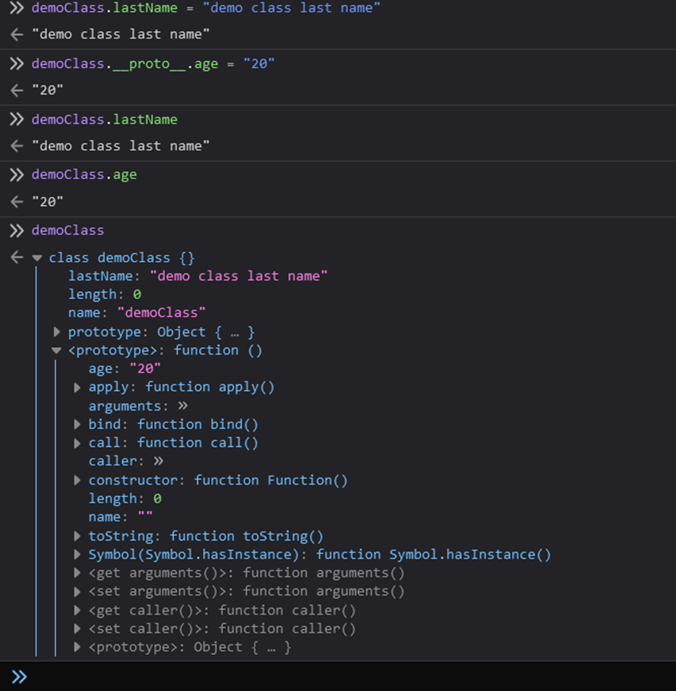Expand <set arguments()> setter entry
Screen dimensions: 676x691
[x=77, y=591]
